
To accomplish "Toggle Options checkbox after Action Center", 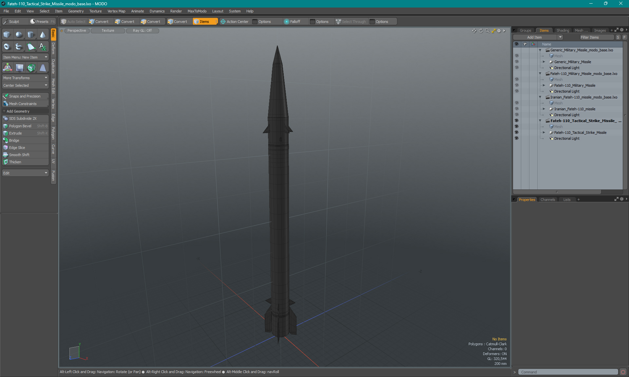I will (x=255, y=22).
